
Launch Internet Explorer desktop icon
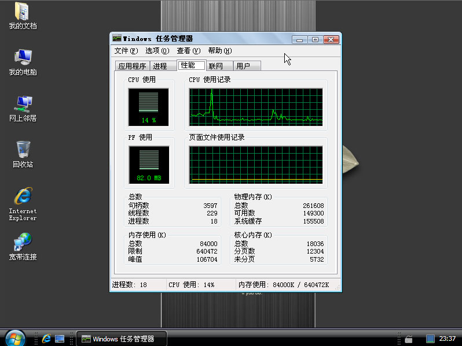coord(23,204)
